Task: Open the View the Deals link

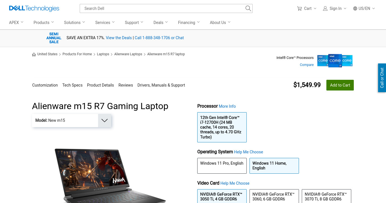Action: pos(119,38)
